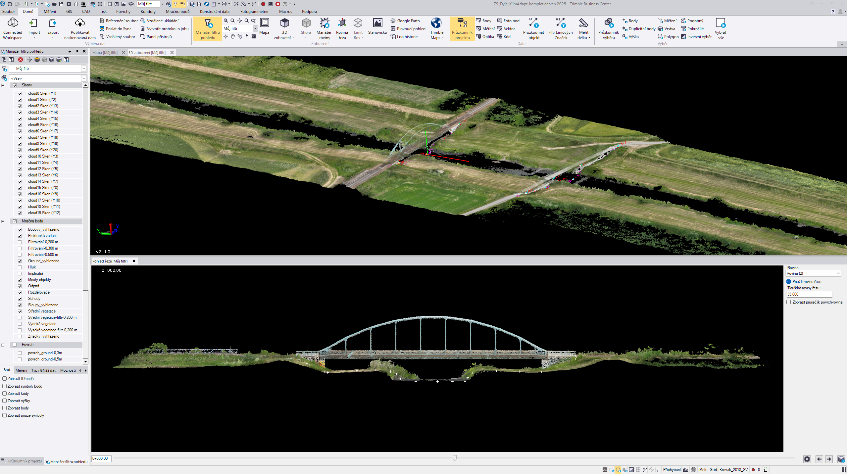
Task: Click Přichycení in status bar
Action: [x=672, y=470]
